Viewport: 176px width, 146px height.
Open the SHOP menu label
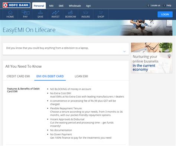(101, 17)
